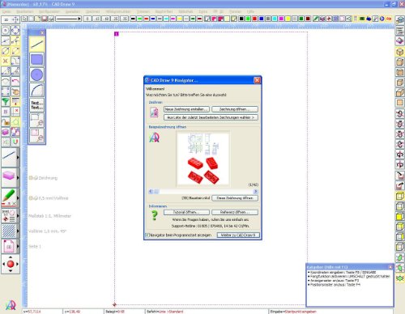Expand the green pencil tool flyout arrow
405x314 pixels.
[18, 197]
